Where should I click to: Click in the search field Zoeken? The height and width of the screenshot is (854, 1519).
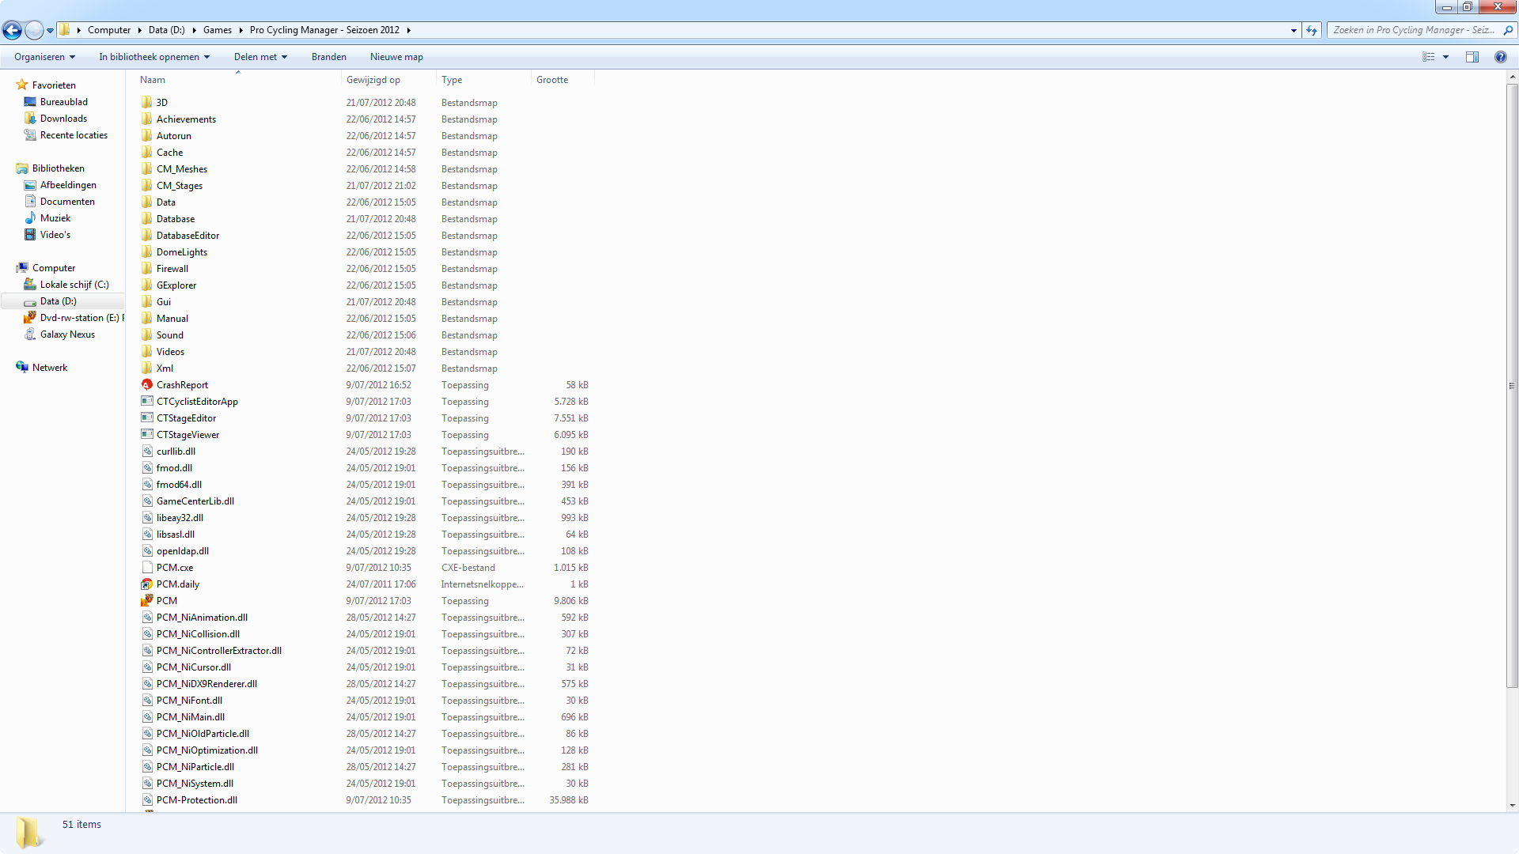[1413, 30]
